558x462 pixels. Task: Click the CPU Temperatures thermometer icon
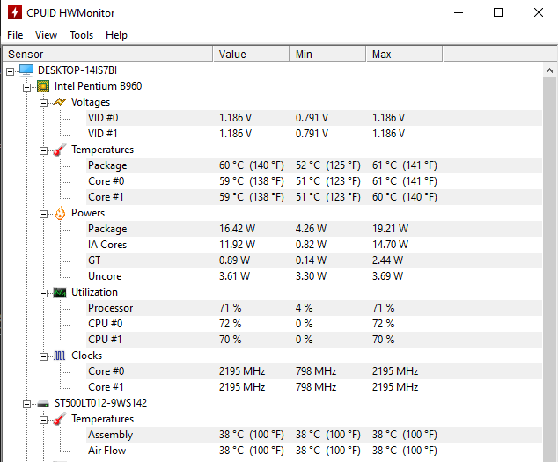pyautogui.click(x=60, y=150)
